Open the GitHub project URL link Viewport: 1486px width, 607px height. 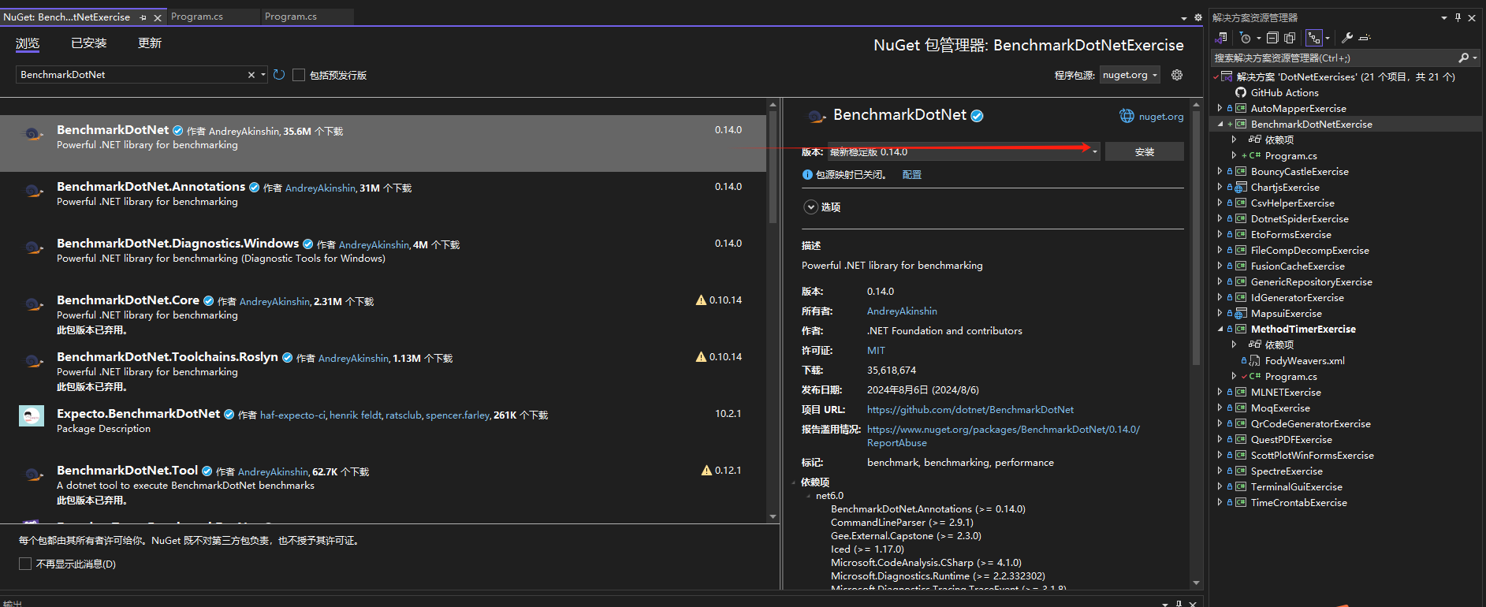tap(970, 410)
